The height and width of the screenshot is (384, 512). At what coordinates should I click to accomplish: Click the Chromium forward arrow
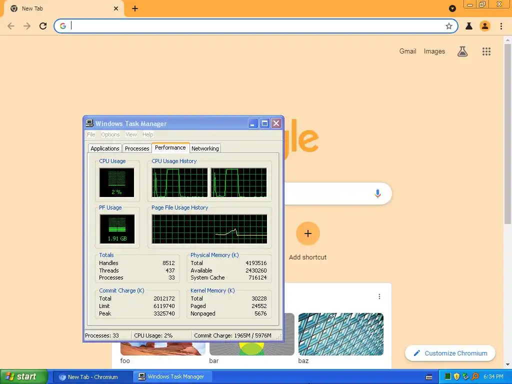27,26
